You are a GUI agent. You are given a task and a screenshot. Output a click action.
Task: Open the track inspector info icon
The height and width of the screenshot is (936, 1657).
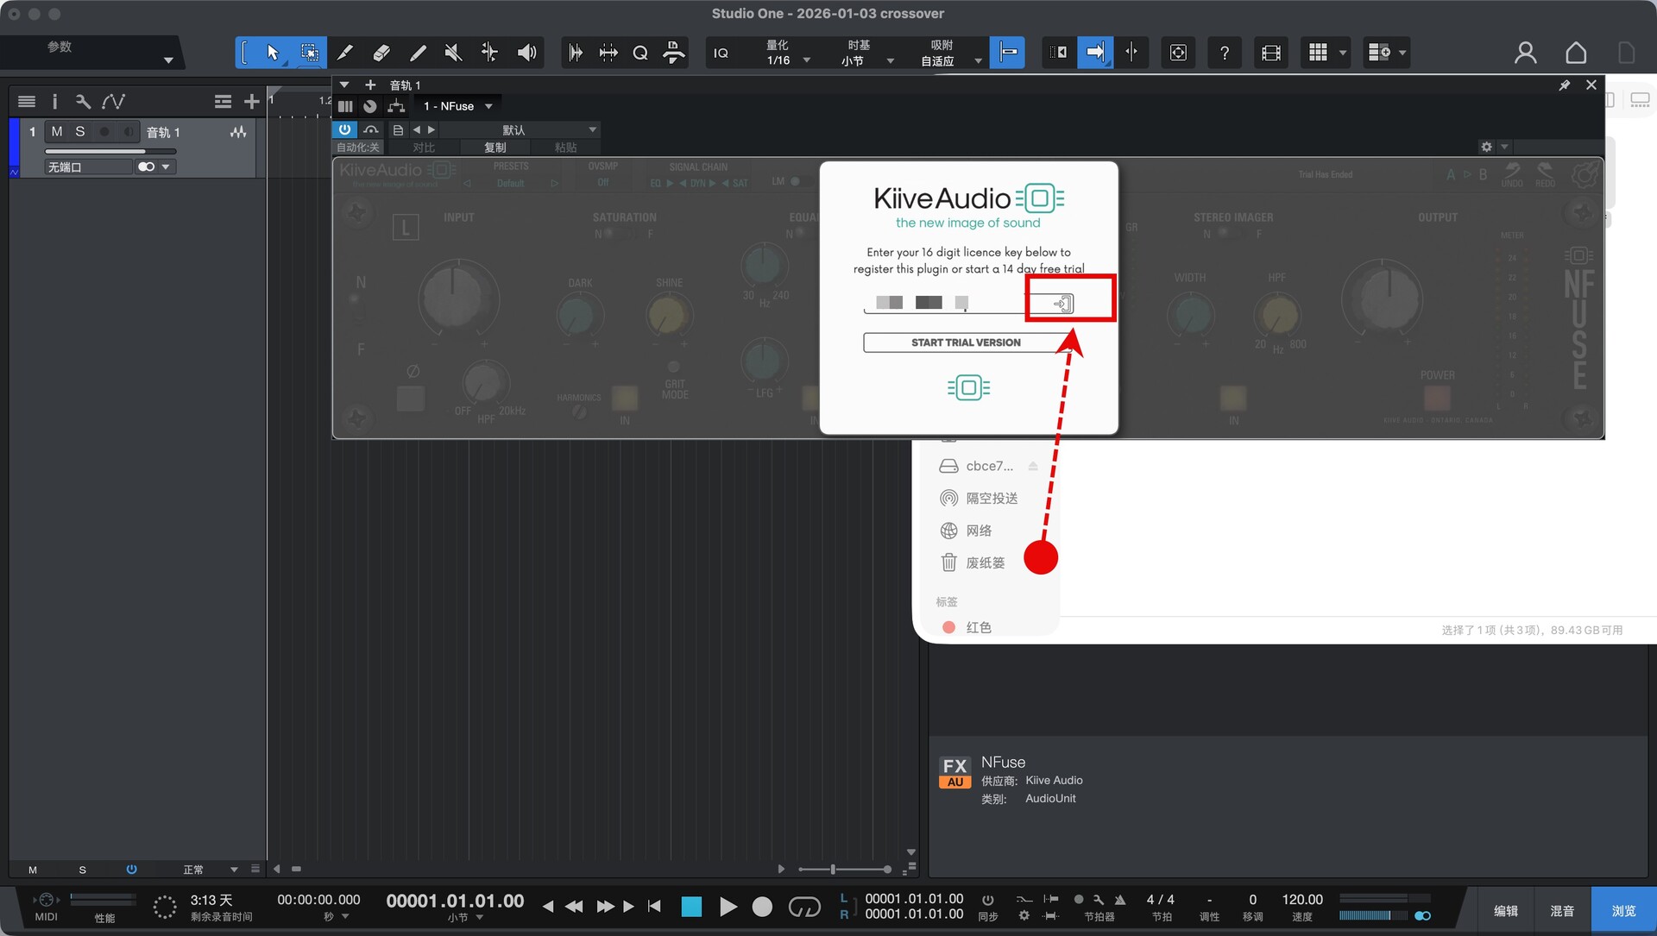54,102
